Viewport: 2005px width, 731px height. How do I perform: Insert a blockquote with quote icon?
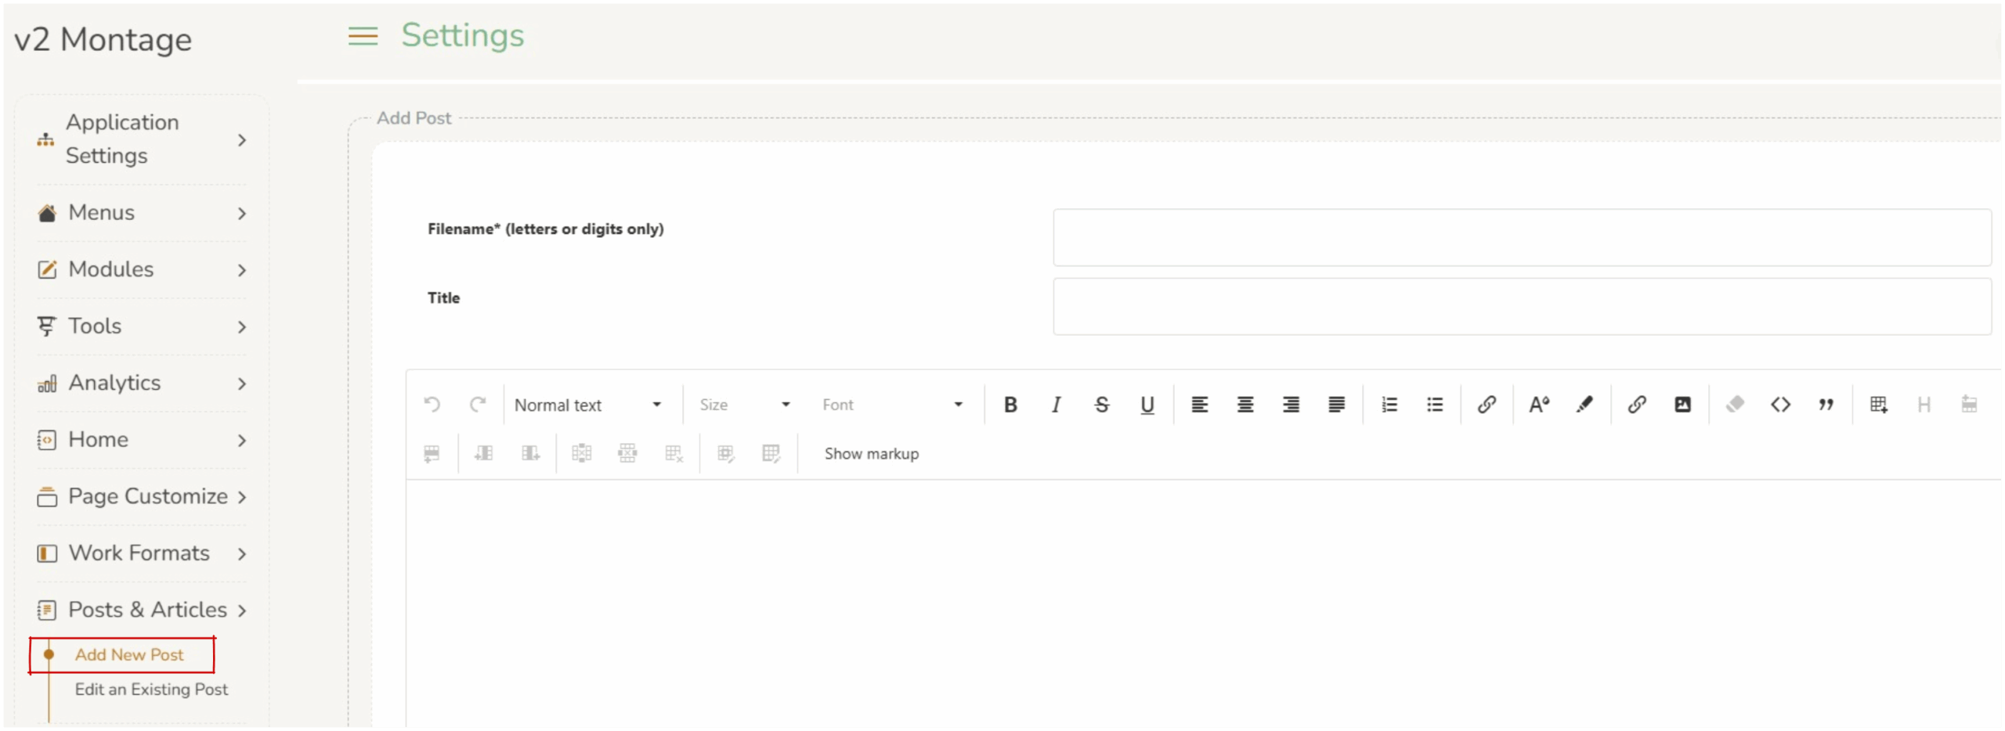tap(1826, 405)
